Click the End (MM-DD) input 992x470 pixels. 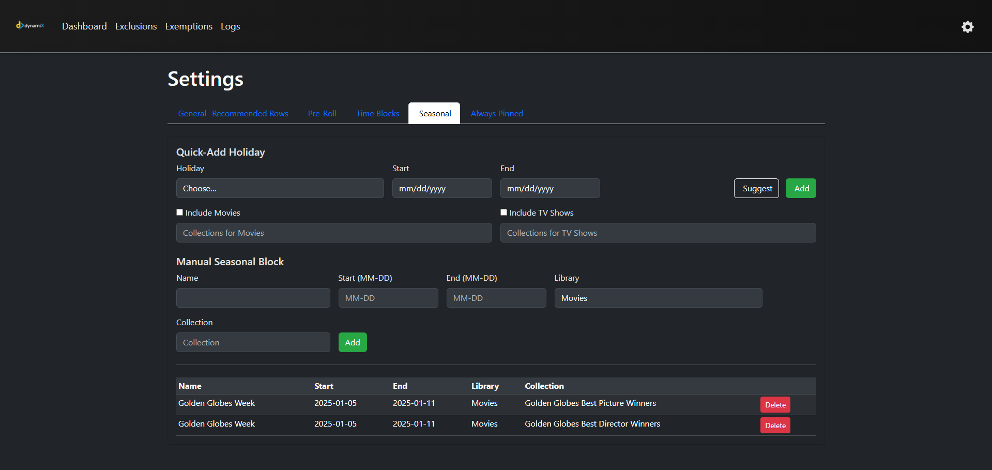[496, 298]
